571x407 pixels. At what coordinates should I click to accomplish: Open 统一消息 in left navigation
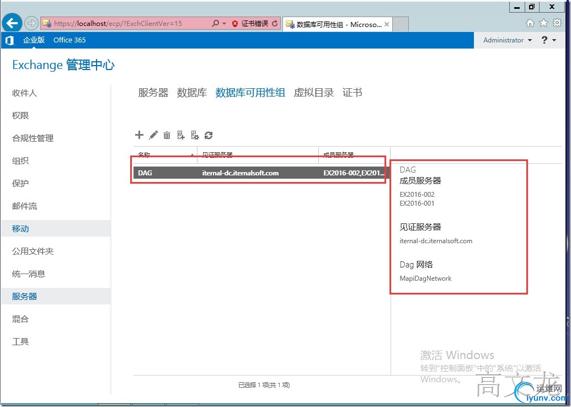pyautogui.click(x=28, y=274)
